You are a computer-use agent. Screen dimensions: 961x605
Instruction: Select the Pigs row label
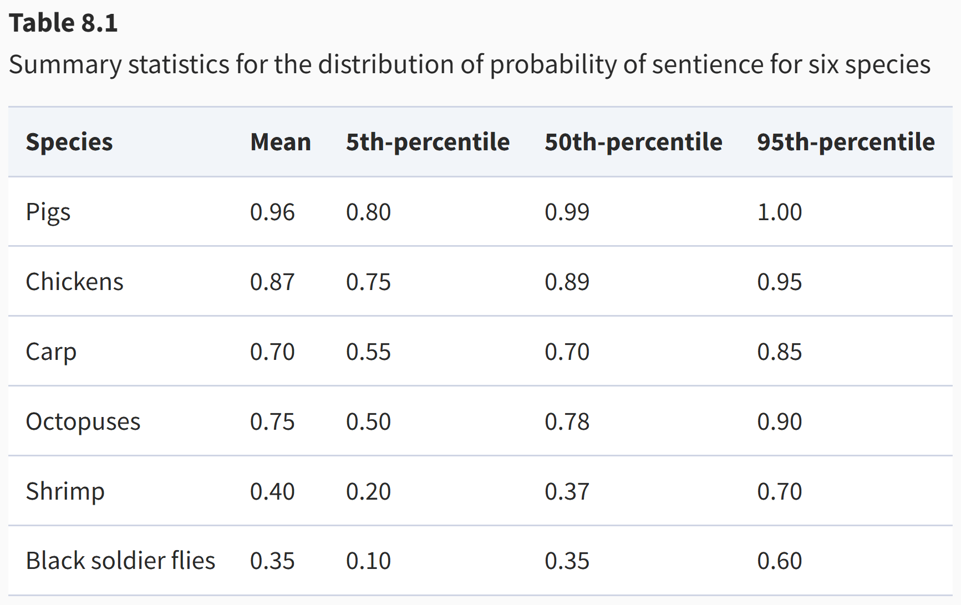tap(48, 212)
